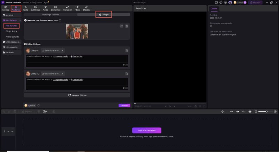Switch to Monólogo Hablado mode
Viewport: 279px width, 152px height.
[51, 15]
